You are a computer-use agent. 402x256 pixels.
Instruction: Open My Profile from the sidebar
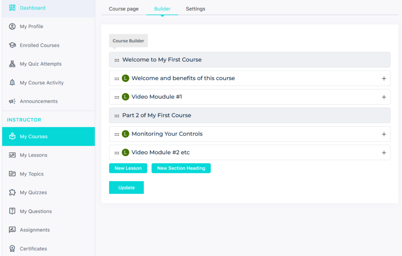coord(12,26)
